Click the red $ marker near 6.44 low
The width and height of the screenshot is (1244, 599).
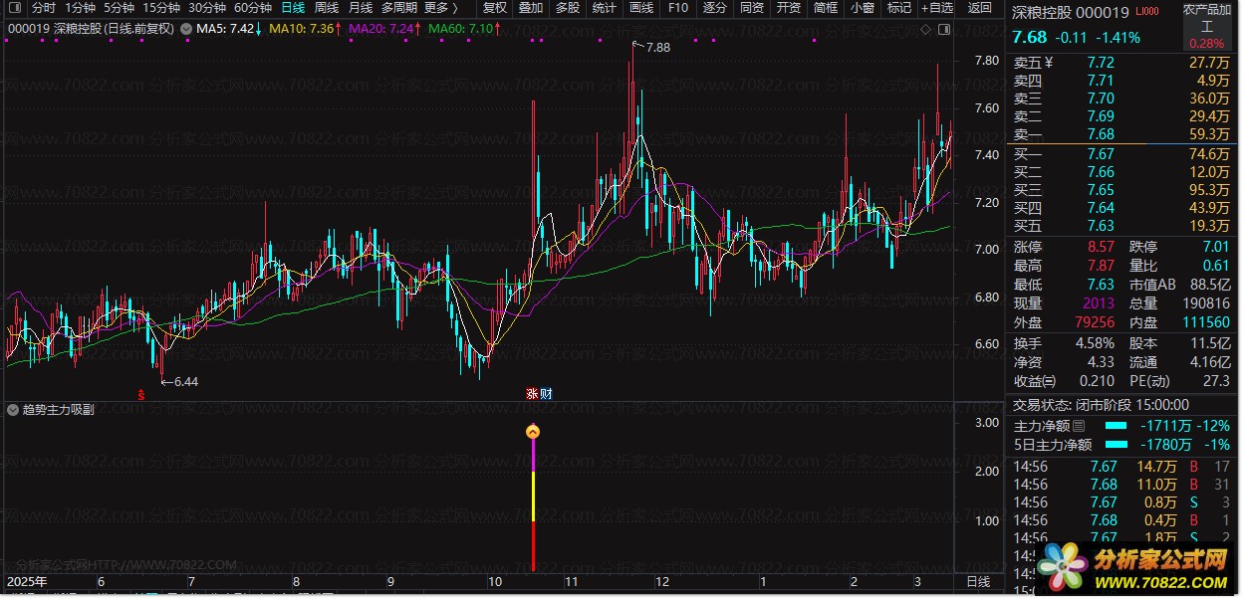(140, 395)
